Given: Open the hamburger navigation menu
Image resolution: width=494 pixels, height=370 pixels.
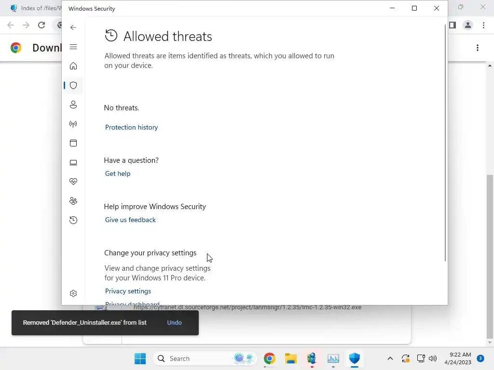Looking at the screenshot, I should (x=73, y=47).
